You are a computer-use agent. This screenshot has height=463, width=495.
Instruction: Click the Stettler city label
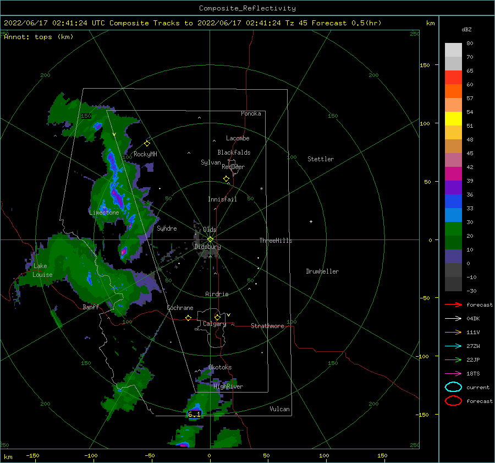pyautogui.click(x=321, y=159)
